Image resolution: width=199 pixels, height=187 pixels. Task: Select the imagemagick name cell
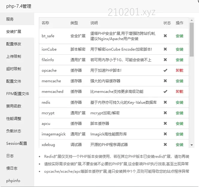[54, 134]
